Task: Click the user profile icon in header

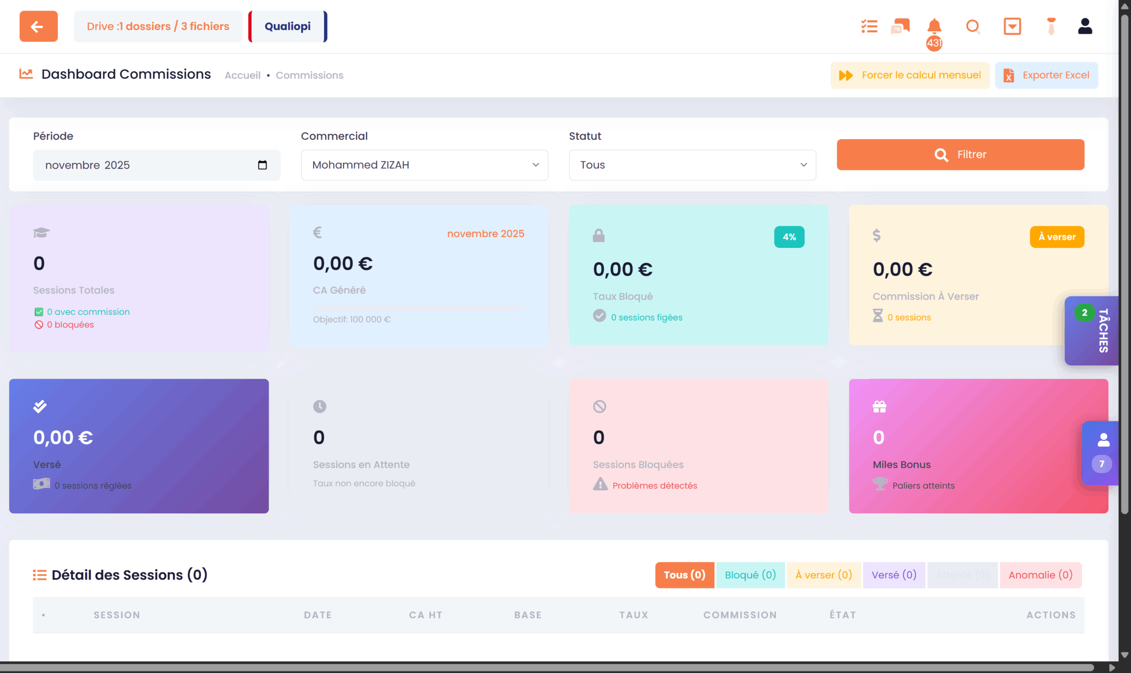Action: (1085, 26)
